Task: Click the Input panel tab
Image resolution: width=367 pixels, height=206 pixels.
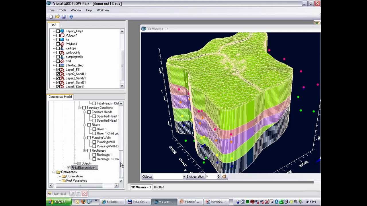Action: pos(53,25)
